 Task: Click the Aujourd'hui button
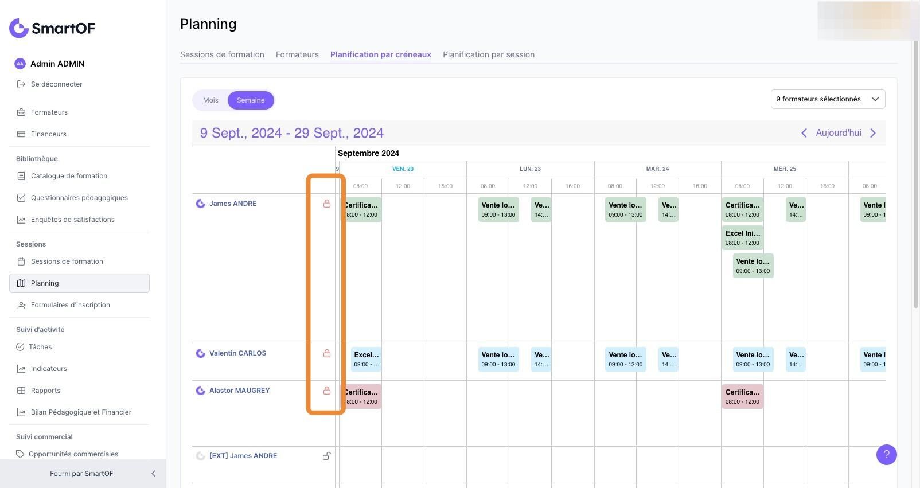tap(839, 133)
